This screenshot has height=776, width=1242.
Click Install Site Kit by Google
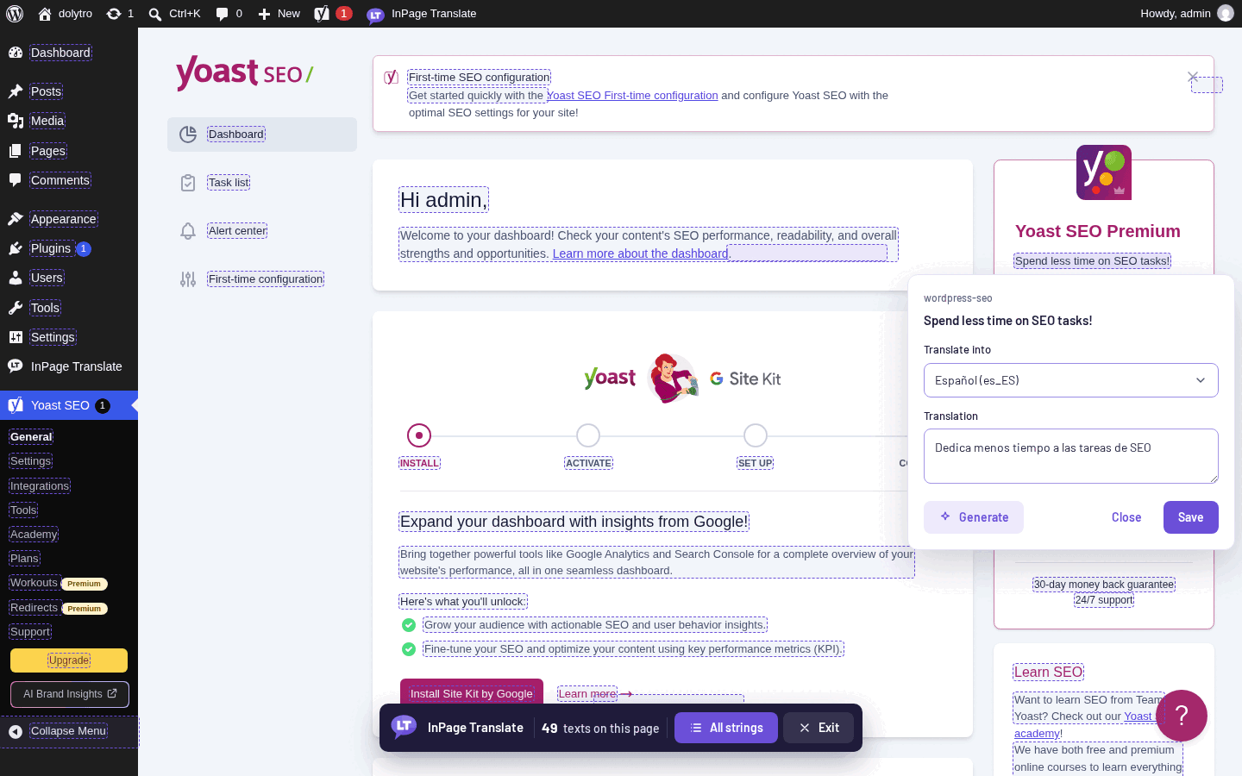[x=472, y=693]
